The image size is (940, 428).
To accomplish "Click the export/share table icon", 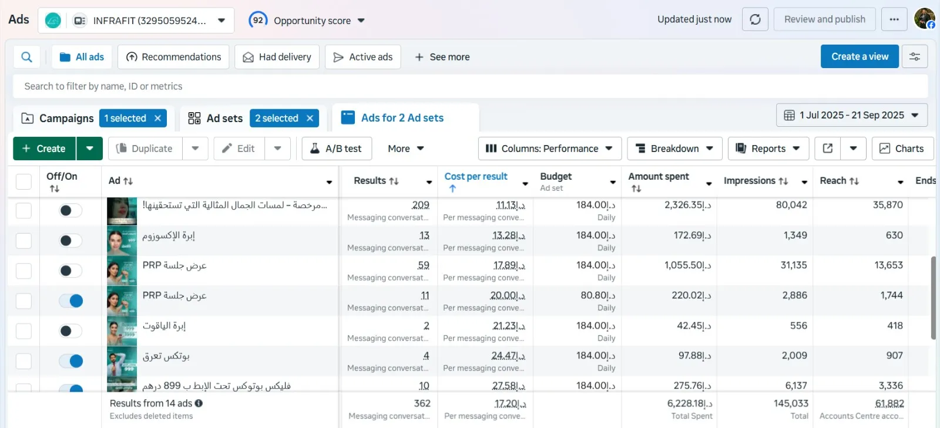I will (828, 149).
